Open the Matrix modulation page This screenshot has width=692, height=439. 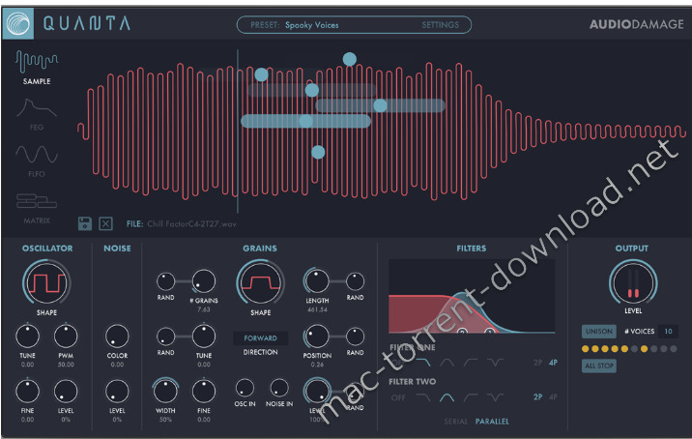[37, 201]
